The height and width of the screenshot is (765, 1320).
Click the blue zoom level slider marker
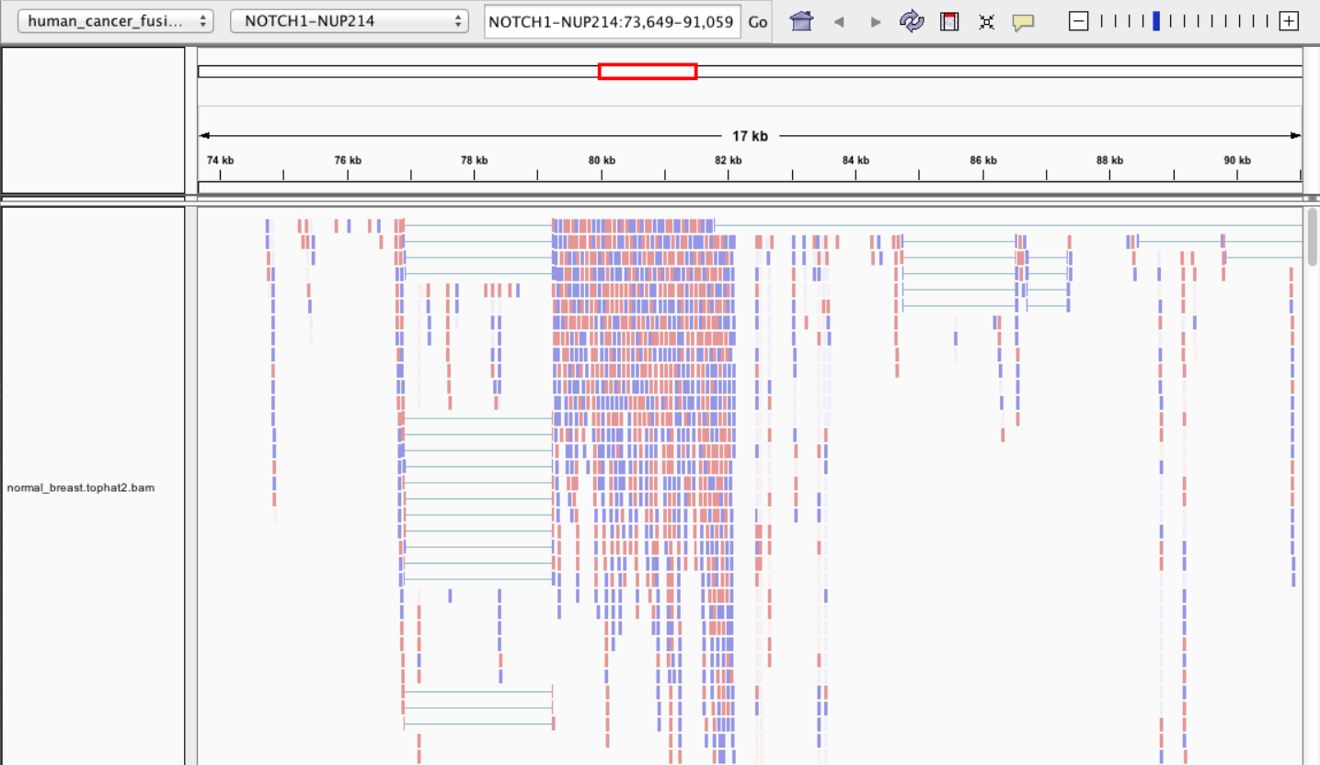1156,21
